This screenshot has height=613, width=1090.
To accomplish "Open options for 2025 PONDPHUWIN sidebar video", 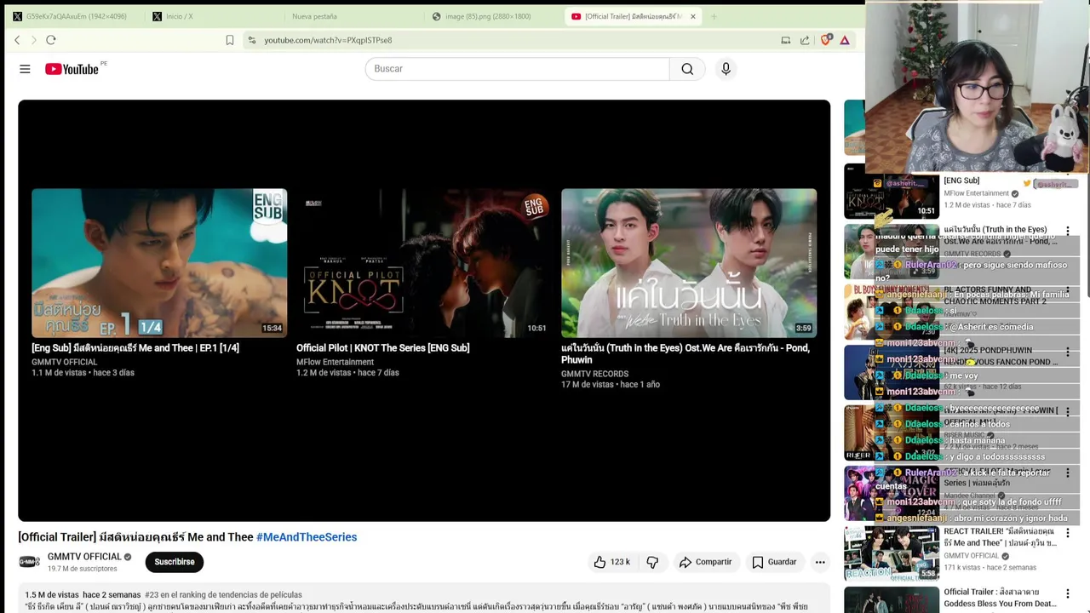I will point(1068,352).
